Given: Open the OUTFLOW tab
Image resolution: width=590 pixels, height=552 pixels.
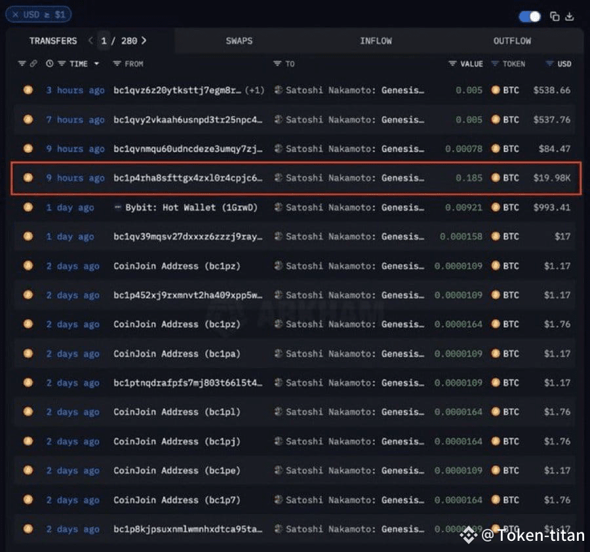Looking at the screenshot, I should click(512, 41).
